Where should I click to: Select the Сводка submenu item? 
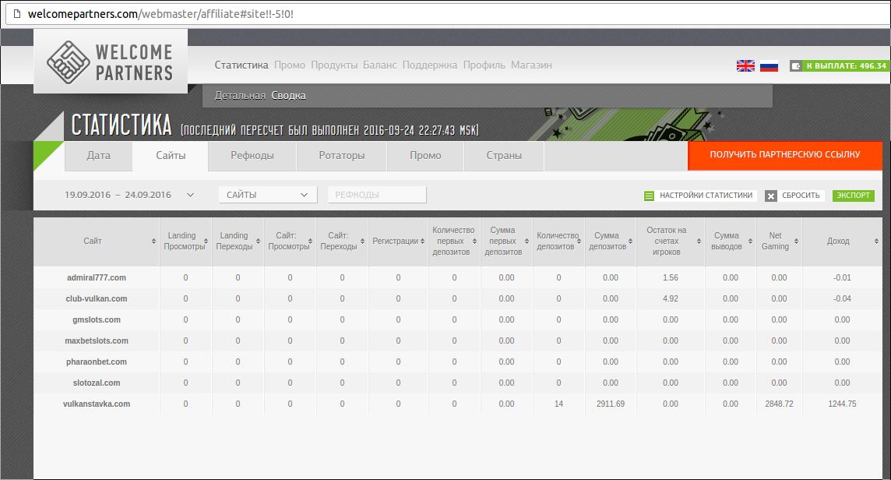coord(288,96)
